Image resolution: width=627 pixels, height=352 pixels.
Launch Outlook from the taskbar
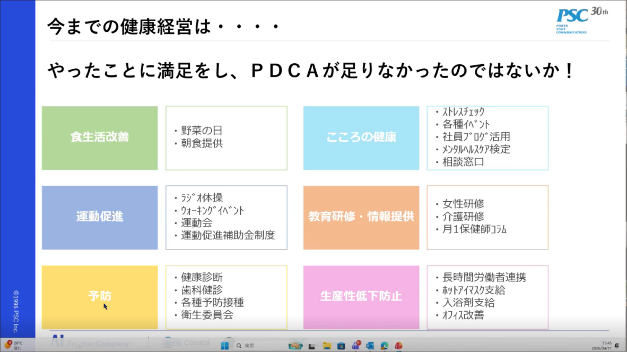(370, 346)
